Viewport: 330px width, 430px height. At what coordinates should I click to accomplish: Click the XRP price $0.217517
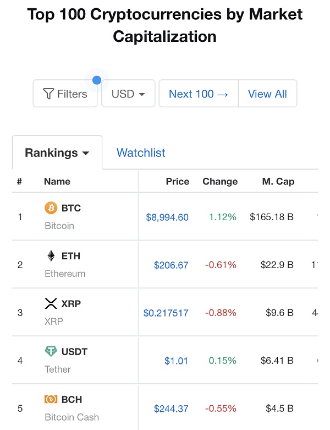click(x=166, y=313)
